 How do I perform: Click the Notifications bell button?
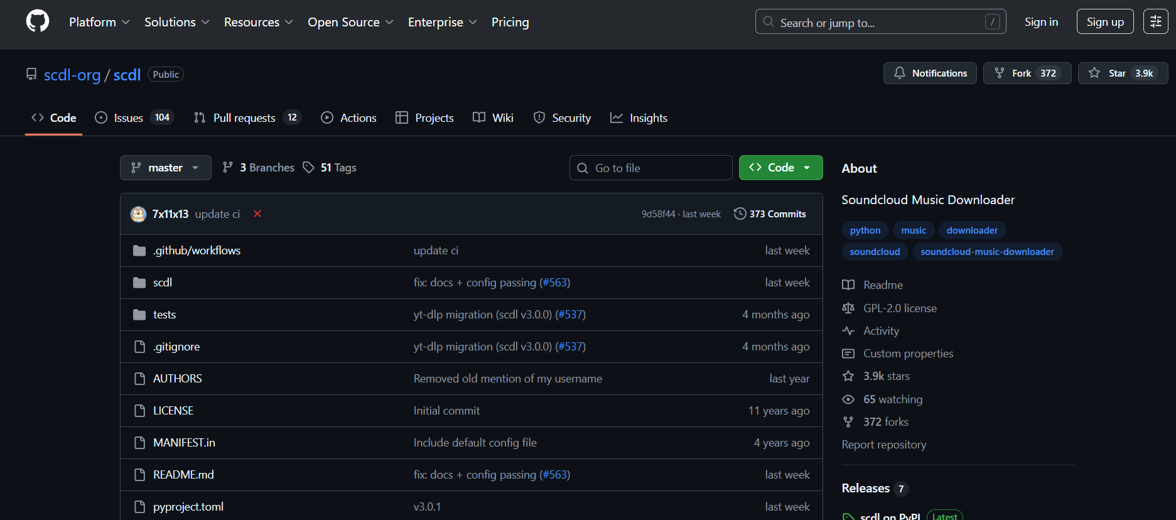pyautogui.click(x=930, y=73)
